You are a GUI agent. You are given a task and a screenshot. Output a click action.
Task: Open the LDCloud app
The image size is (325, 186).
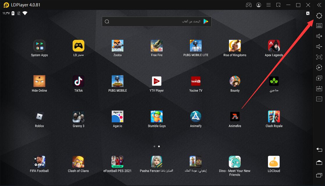coord(274,162)
